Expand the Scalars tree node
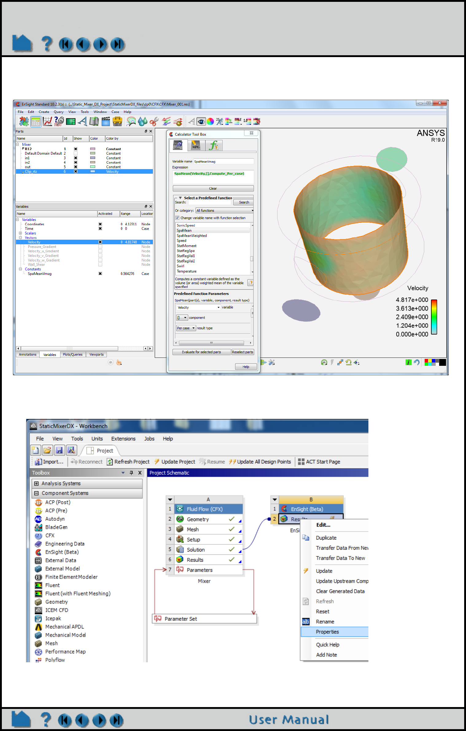 pyautogui.click(x=21, y=233)
